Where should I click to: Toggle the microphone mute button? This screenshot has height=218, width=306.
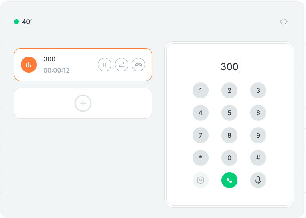tap(258, 180)
